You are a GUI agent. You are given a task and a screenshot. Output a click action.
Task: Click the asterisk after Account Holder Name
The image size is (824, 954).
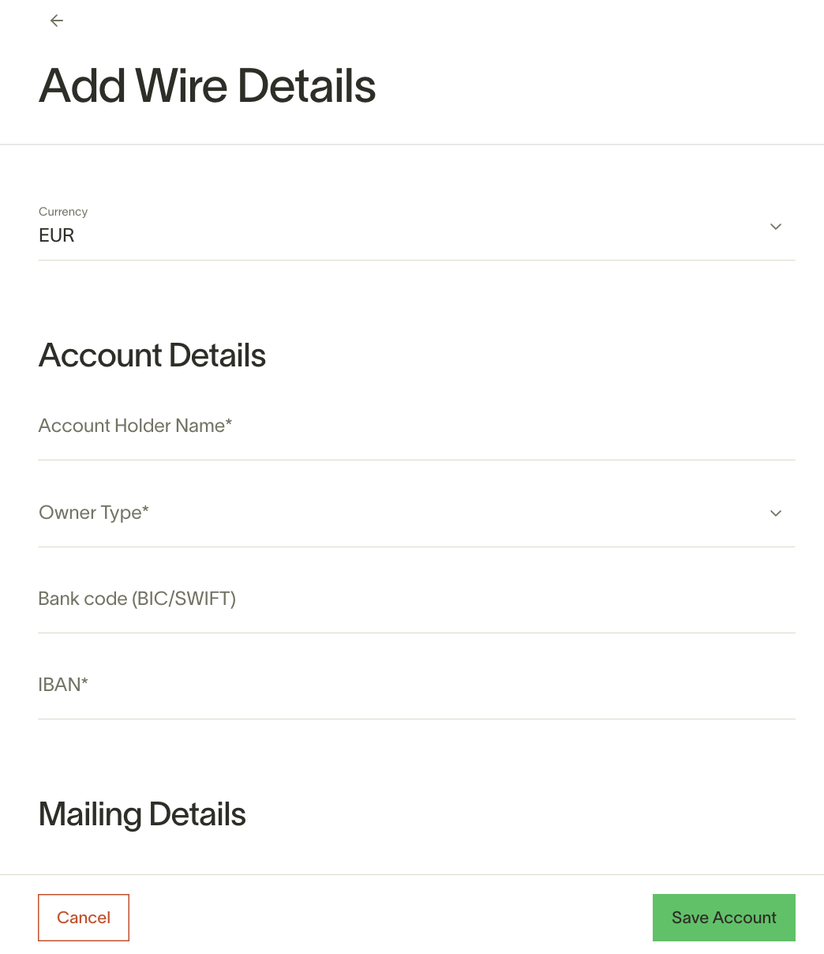[x=229, y=423]
